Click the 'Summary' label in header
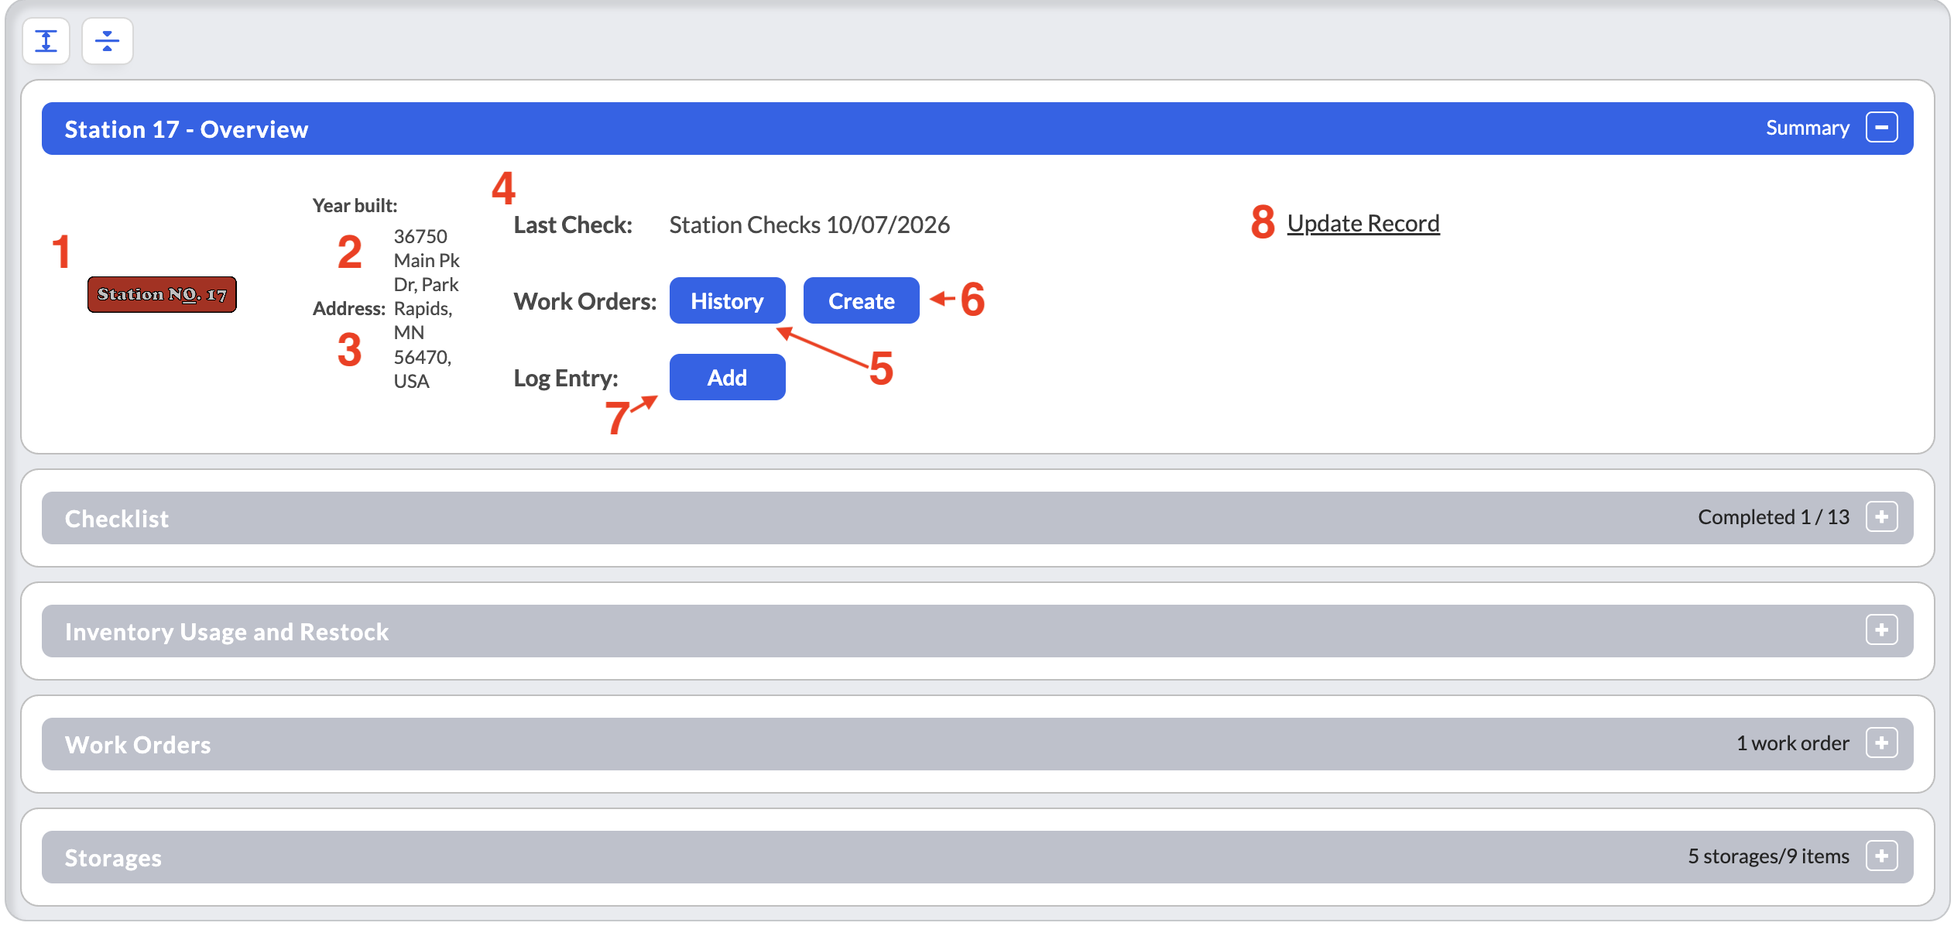This screenshot has width=1954, height=926. [x=1807, y=128]
